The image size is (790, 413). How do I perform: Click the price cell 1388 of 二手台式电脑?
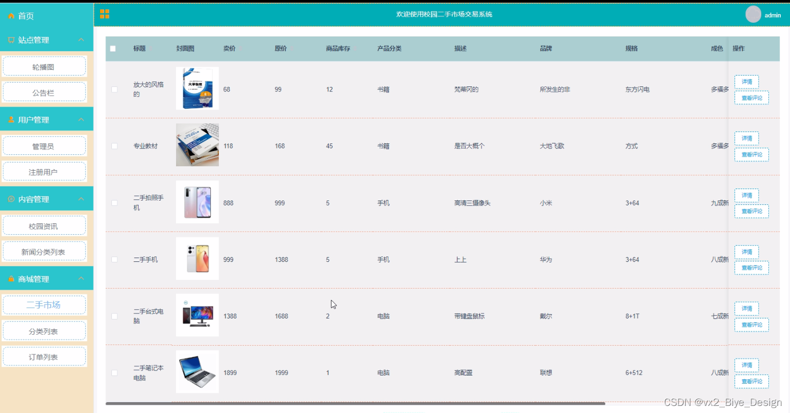[230, 316]
